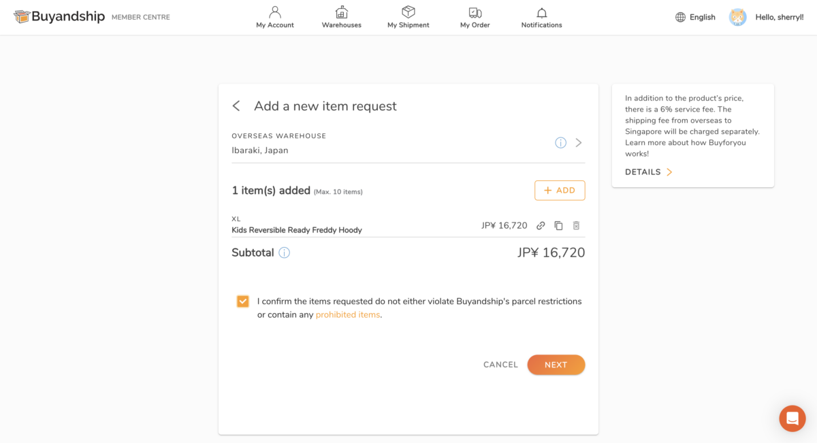The width and height of the screenshot is (817, 443).
Task: Open the English language selector
Action: pyautogui.click(x=695, y=17)
